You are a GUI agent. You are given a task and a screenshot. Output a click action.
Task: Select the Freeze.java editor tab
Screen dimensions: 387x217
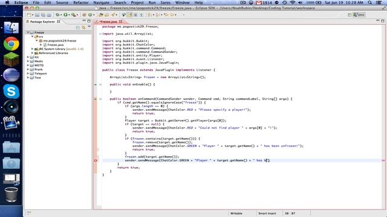tap(108, 22)
